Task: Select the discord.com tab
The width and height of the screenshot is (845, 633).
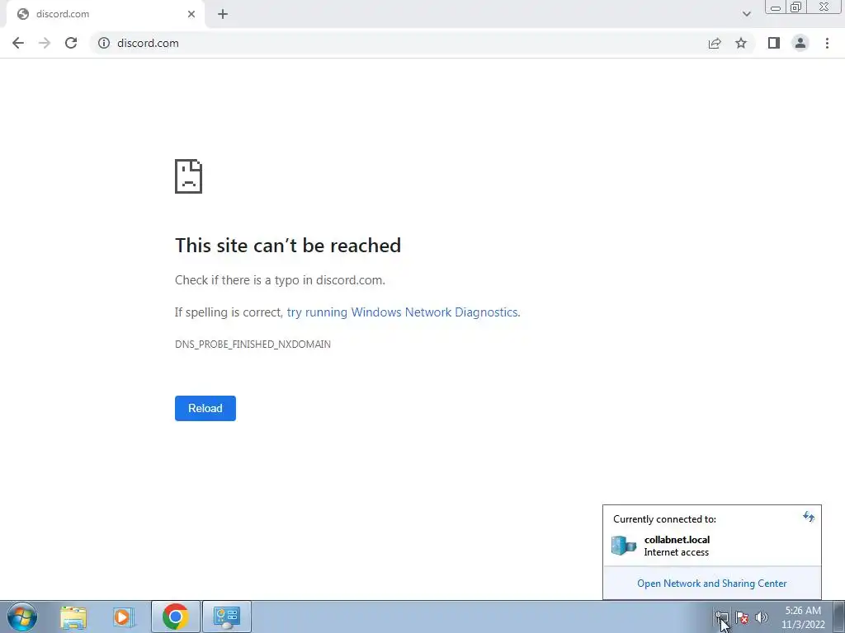Action: tap(105, 14)
